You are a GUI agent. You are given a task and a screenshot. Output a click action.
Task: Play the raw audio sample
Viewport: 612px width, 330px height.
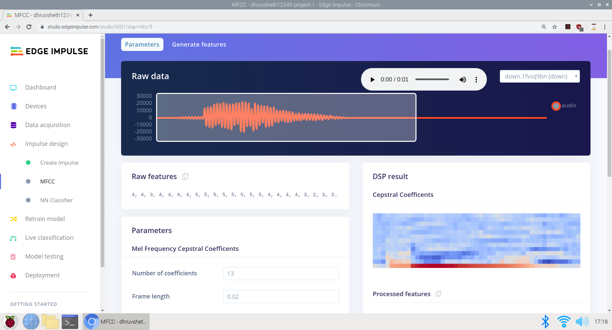pos(372,79)
